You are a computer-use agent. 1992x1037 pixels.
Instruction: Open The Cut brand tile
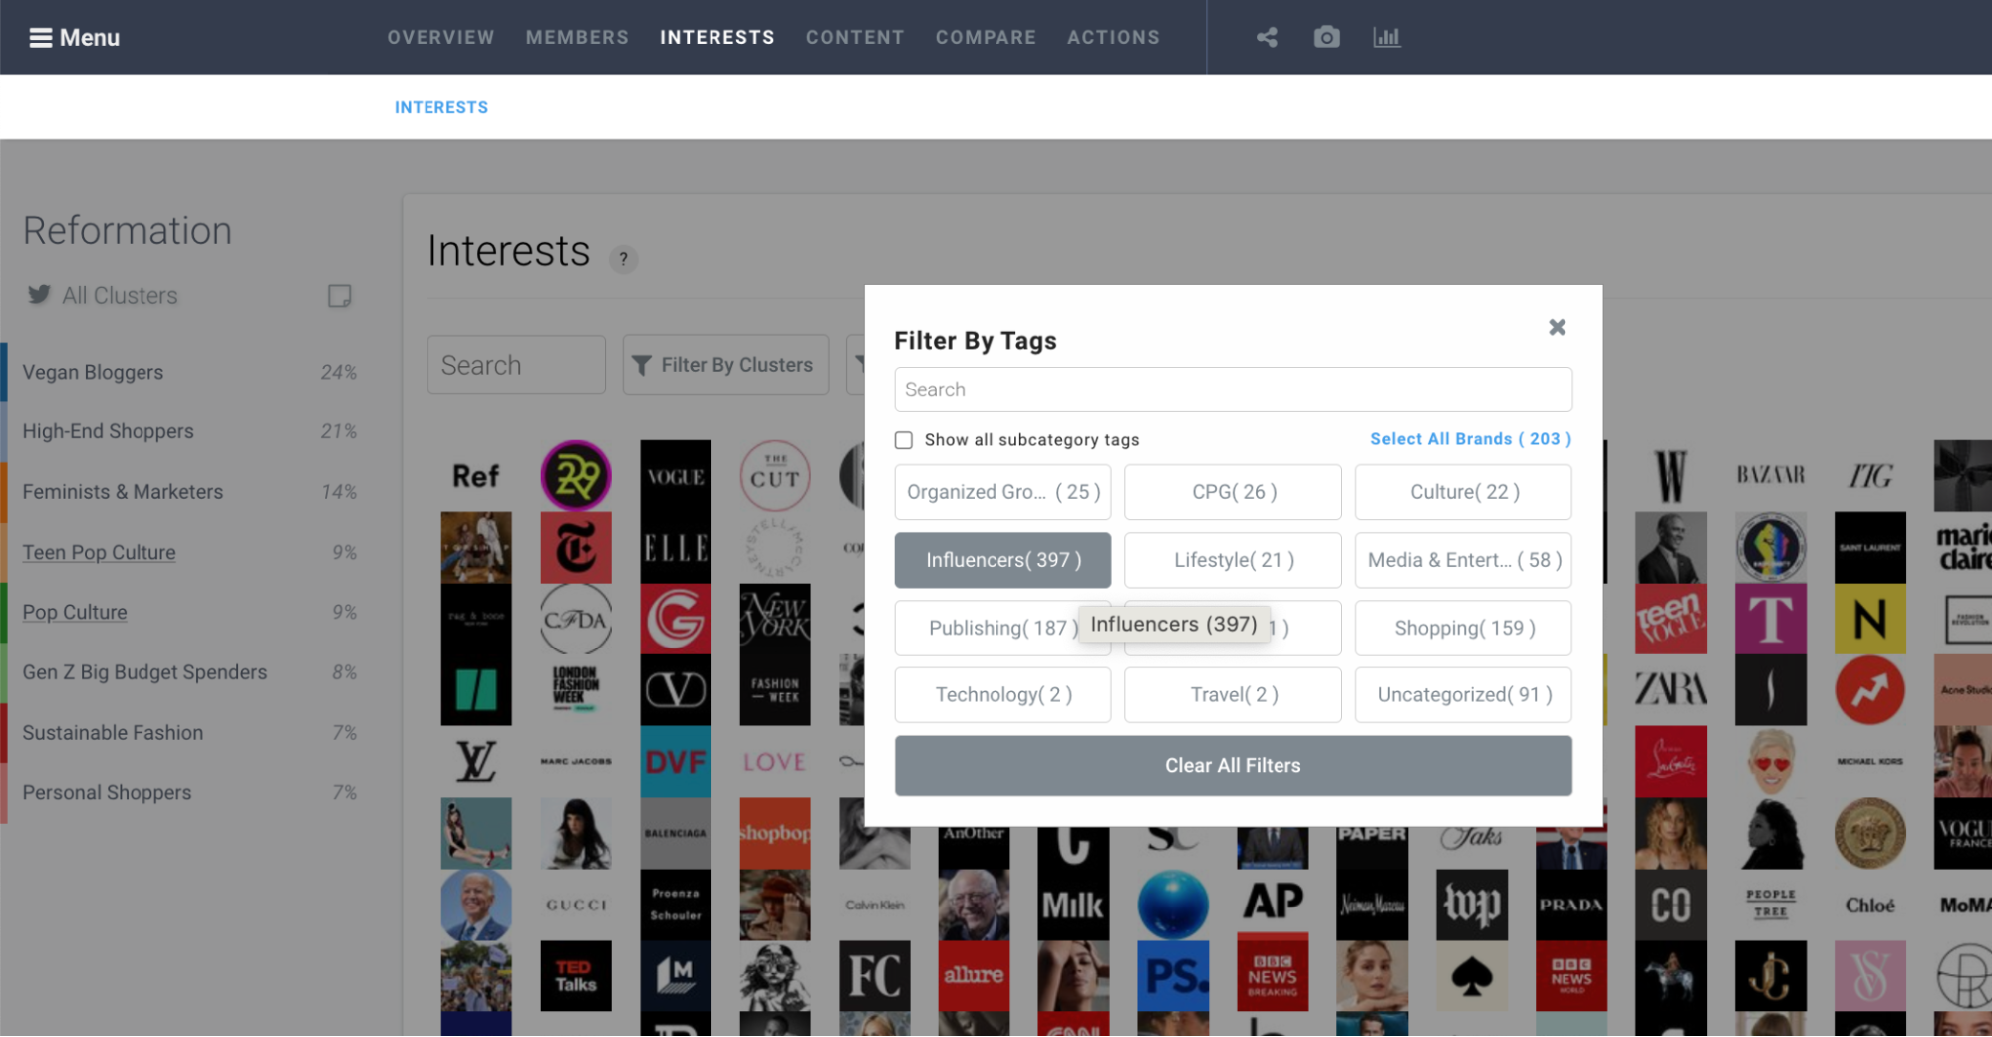click(775, 475)
